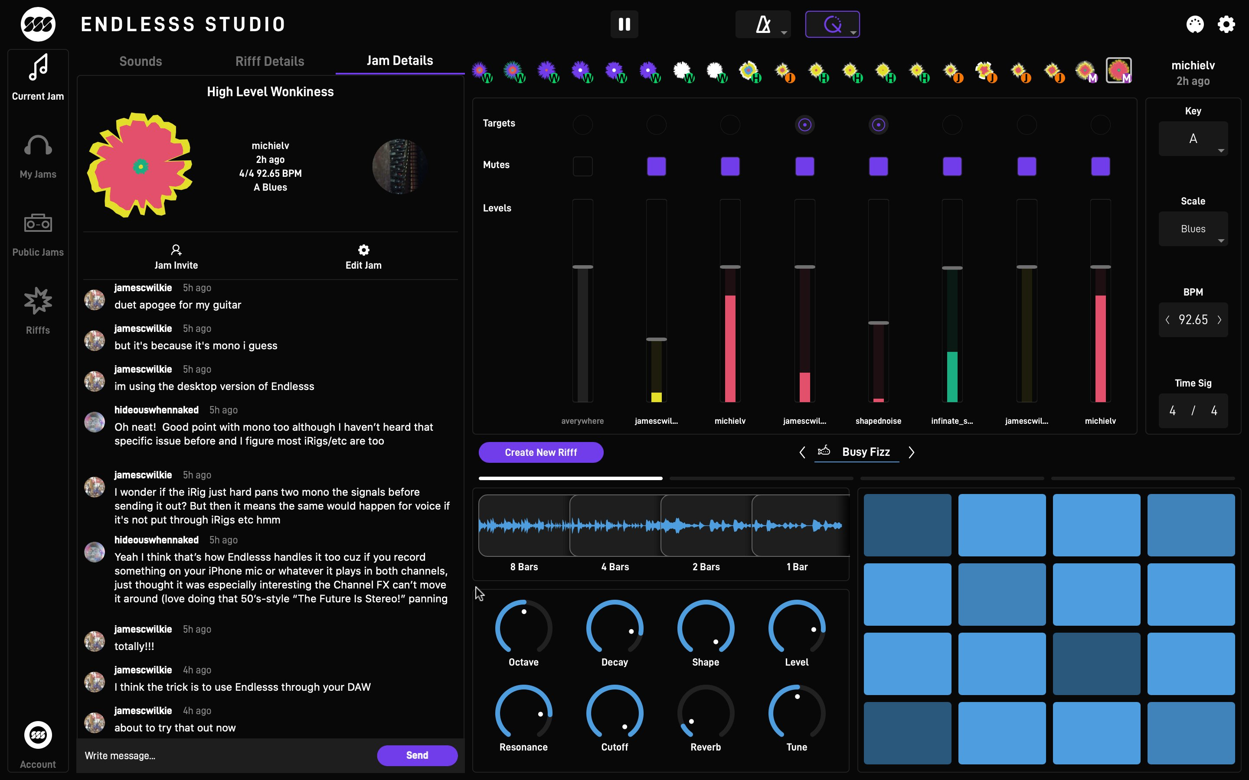Open settings gear in top bar
This screenshot has width=1249, height=780.
(x=1226, y=24)
